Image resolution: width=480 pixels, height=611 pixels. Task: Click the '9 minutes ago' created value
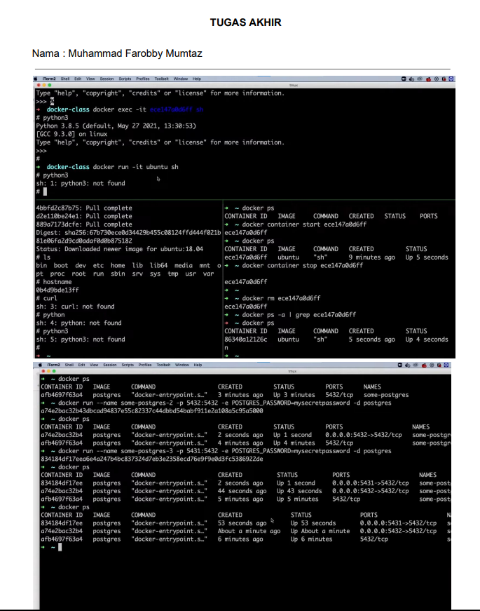coord(372,257)
